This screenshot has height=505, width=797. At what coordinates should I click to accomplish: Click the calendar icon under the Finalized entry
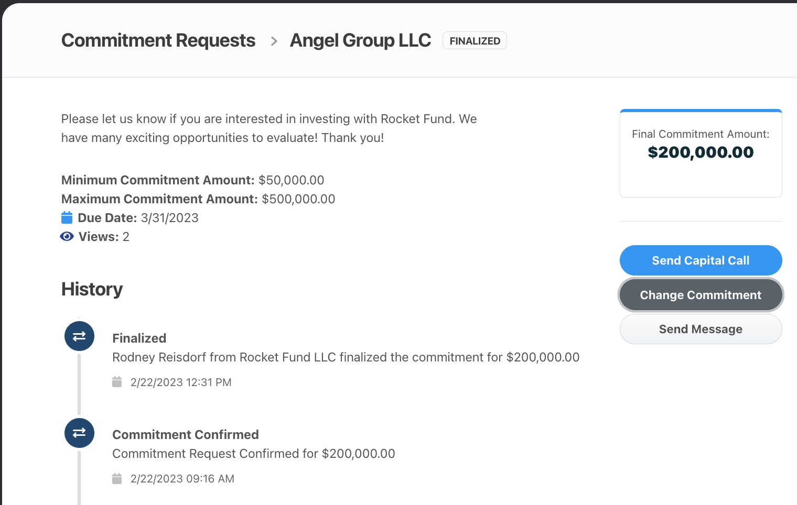117,381
